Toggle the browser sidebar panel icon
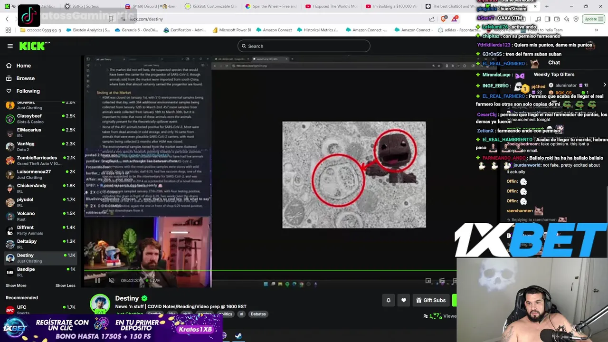The image size is (608, 342). (x=547, y=19)
